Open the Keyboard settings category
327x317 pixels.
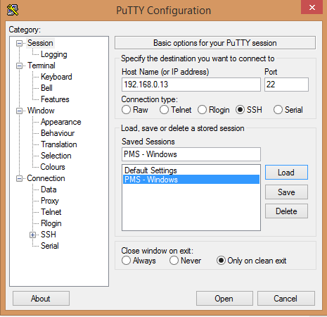(x=56, y=77)
